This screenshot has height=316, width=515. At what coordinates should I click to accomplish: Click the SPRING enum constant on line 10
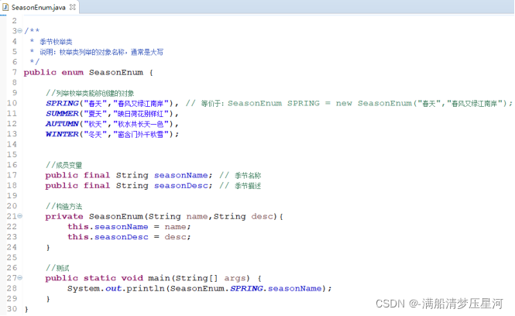pos(62,104)
